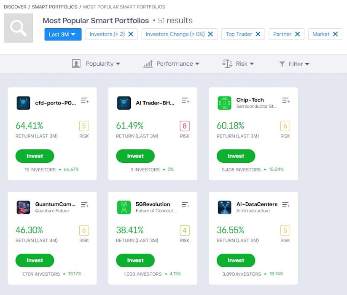
Task: Open 5GRevolution portfolio title
Action: coord(153,204)
